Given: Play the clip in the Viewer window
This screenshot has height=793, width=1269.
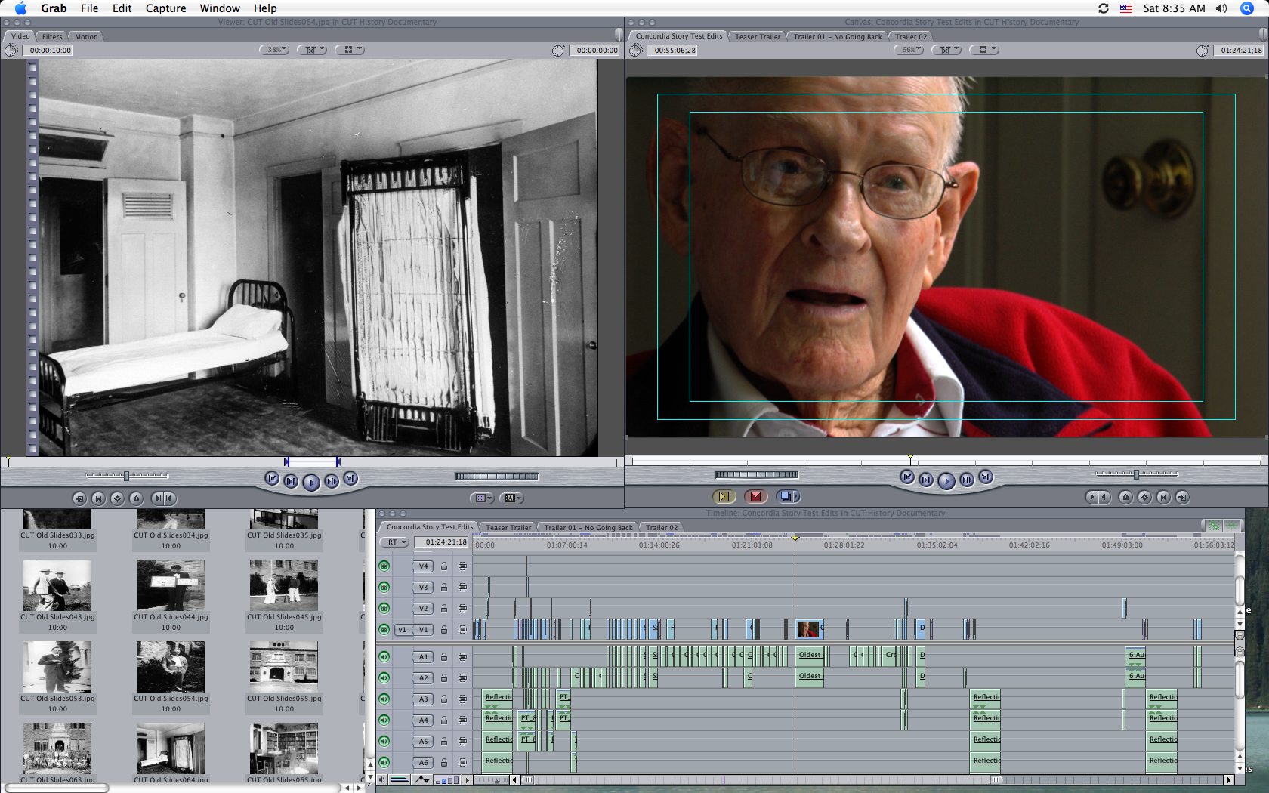Looking at the screenshot, I should coord(310,482).
